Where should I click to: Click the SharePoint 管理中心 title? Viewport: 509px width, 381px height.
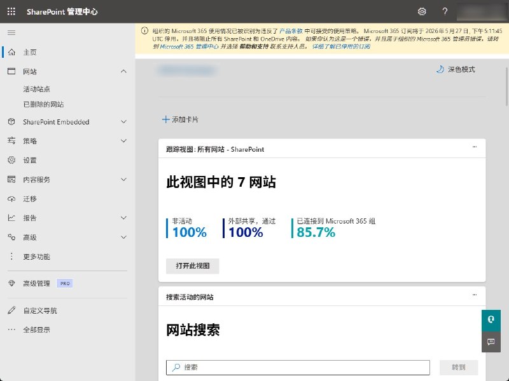(62, 11)
